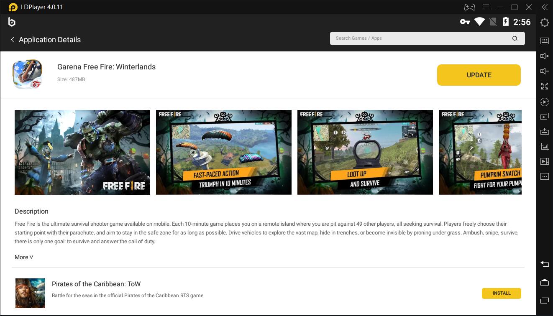Open the recent apps overview button

coord(544,301)
